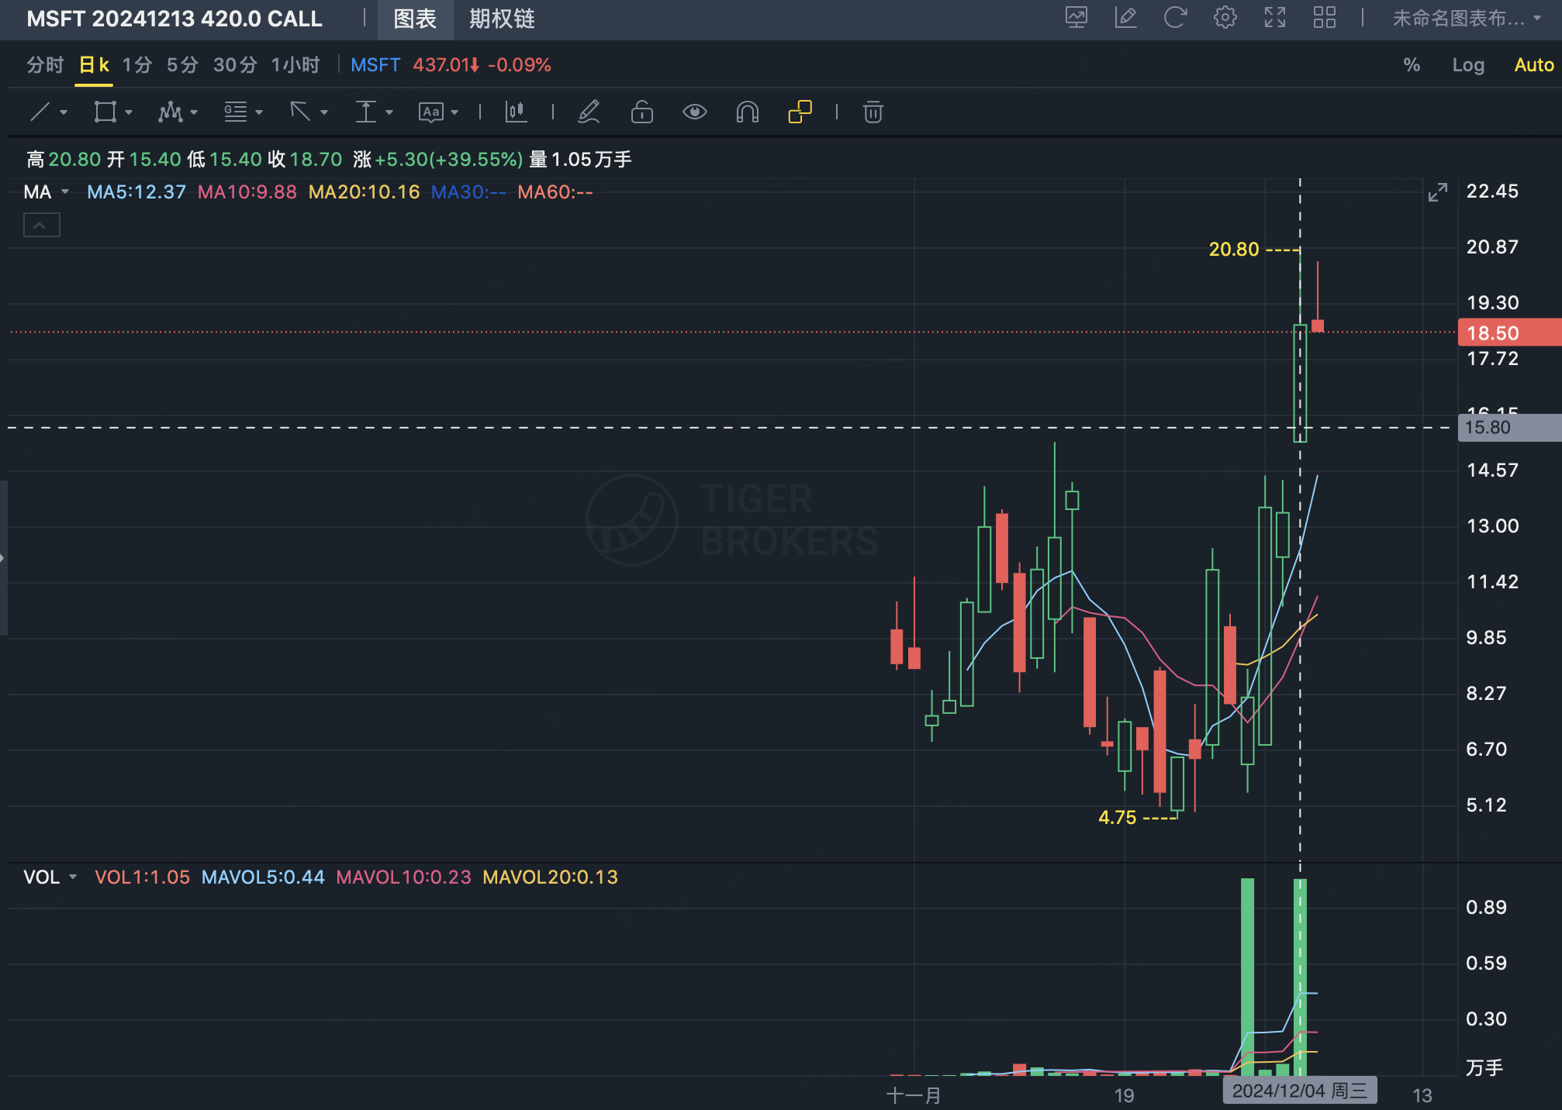
Task: Open chart settings gear icon
Action: pos(1225,18)
